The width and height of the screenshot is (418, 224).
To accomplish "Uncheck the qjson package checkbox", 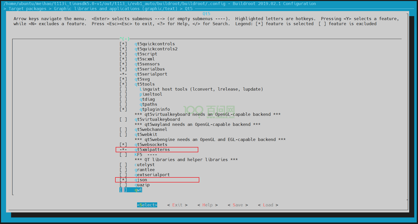I will pos(123,180).
